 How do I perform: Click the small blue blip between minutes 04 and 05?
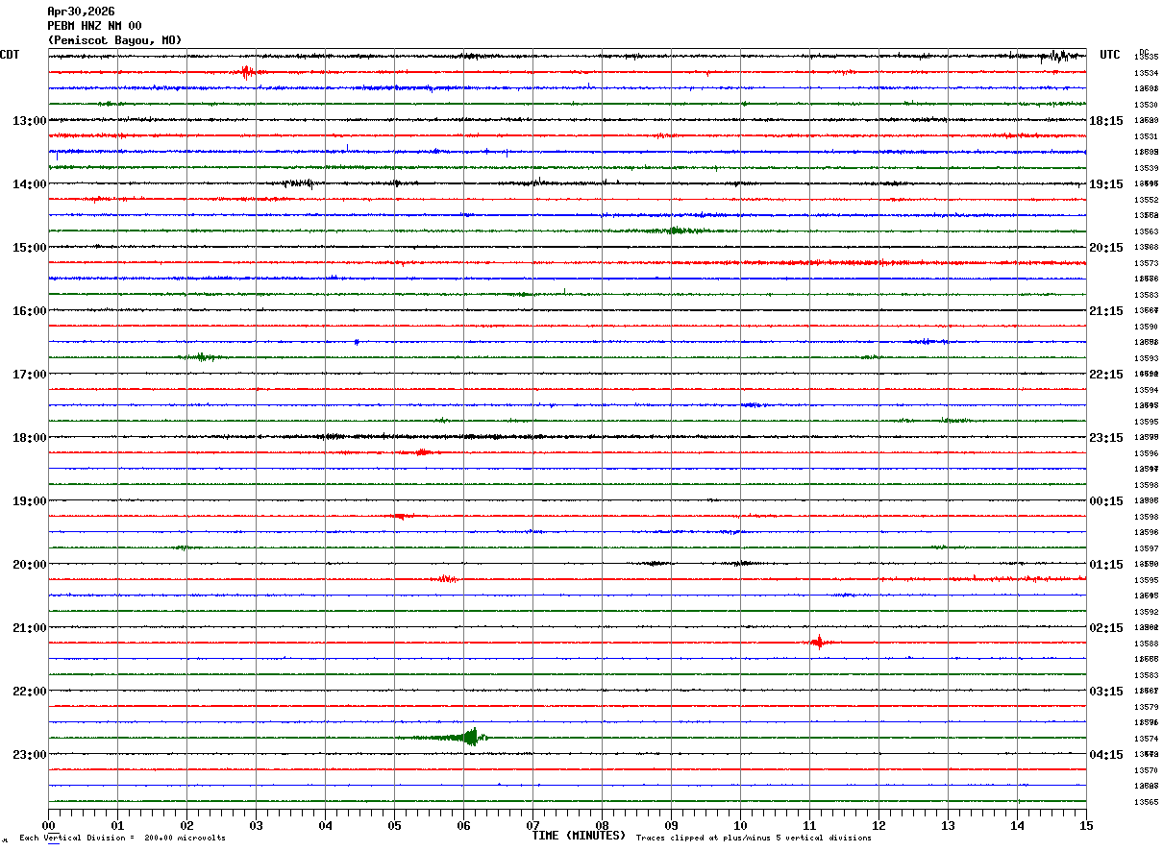357,341
